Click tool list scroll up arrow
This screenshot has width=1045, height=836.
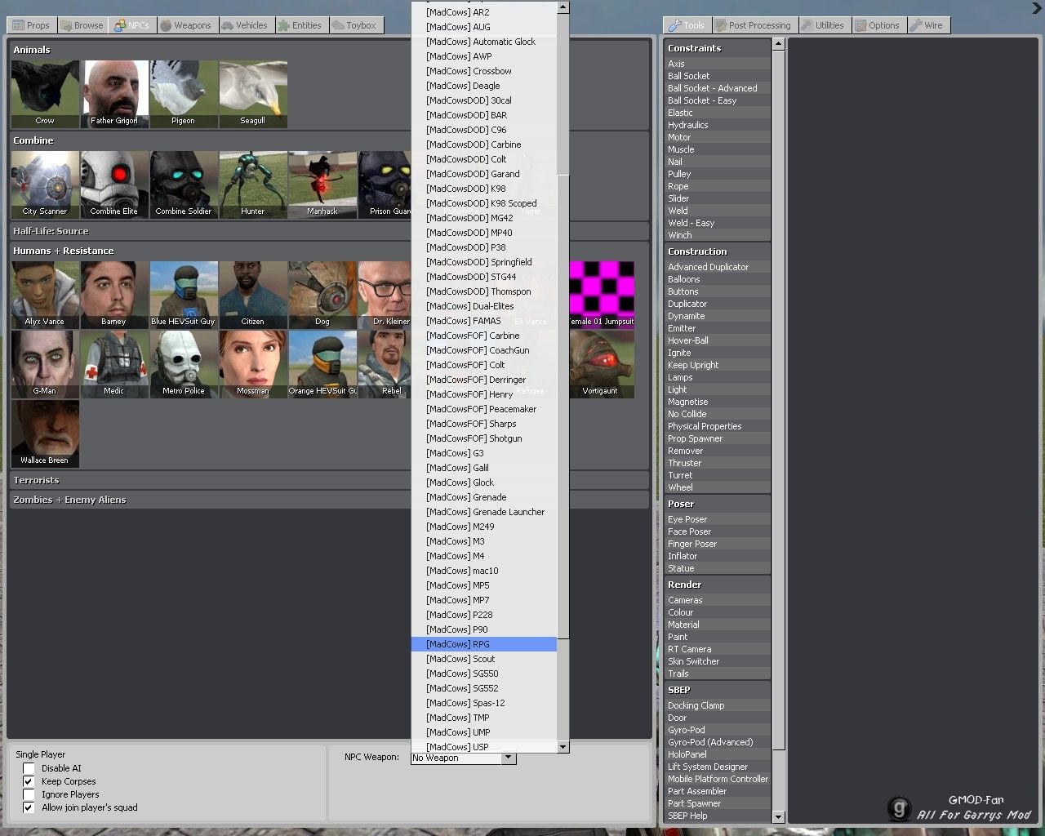click(x=778, y=44)
